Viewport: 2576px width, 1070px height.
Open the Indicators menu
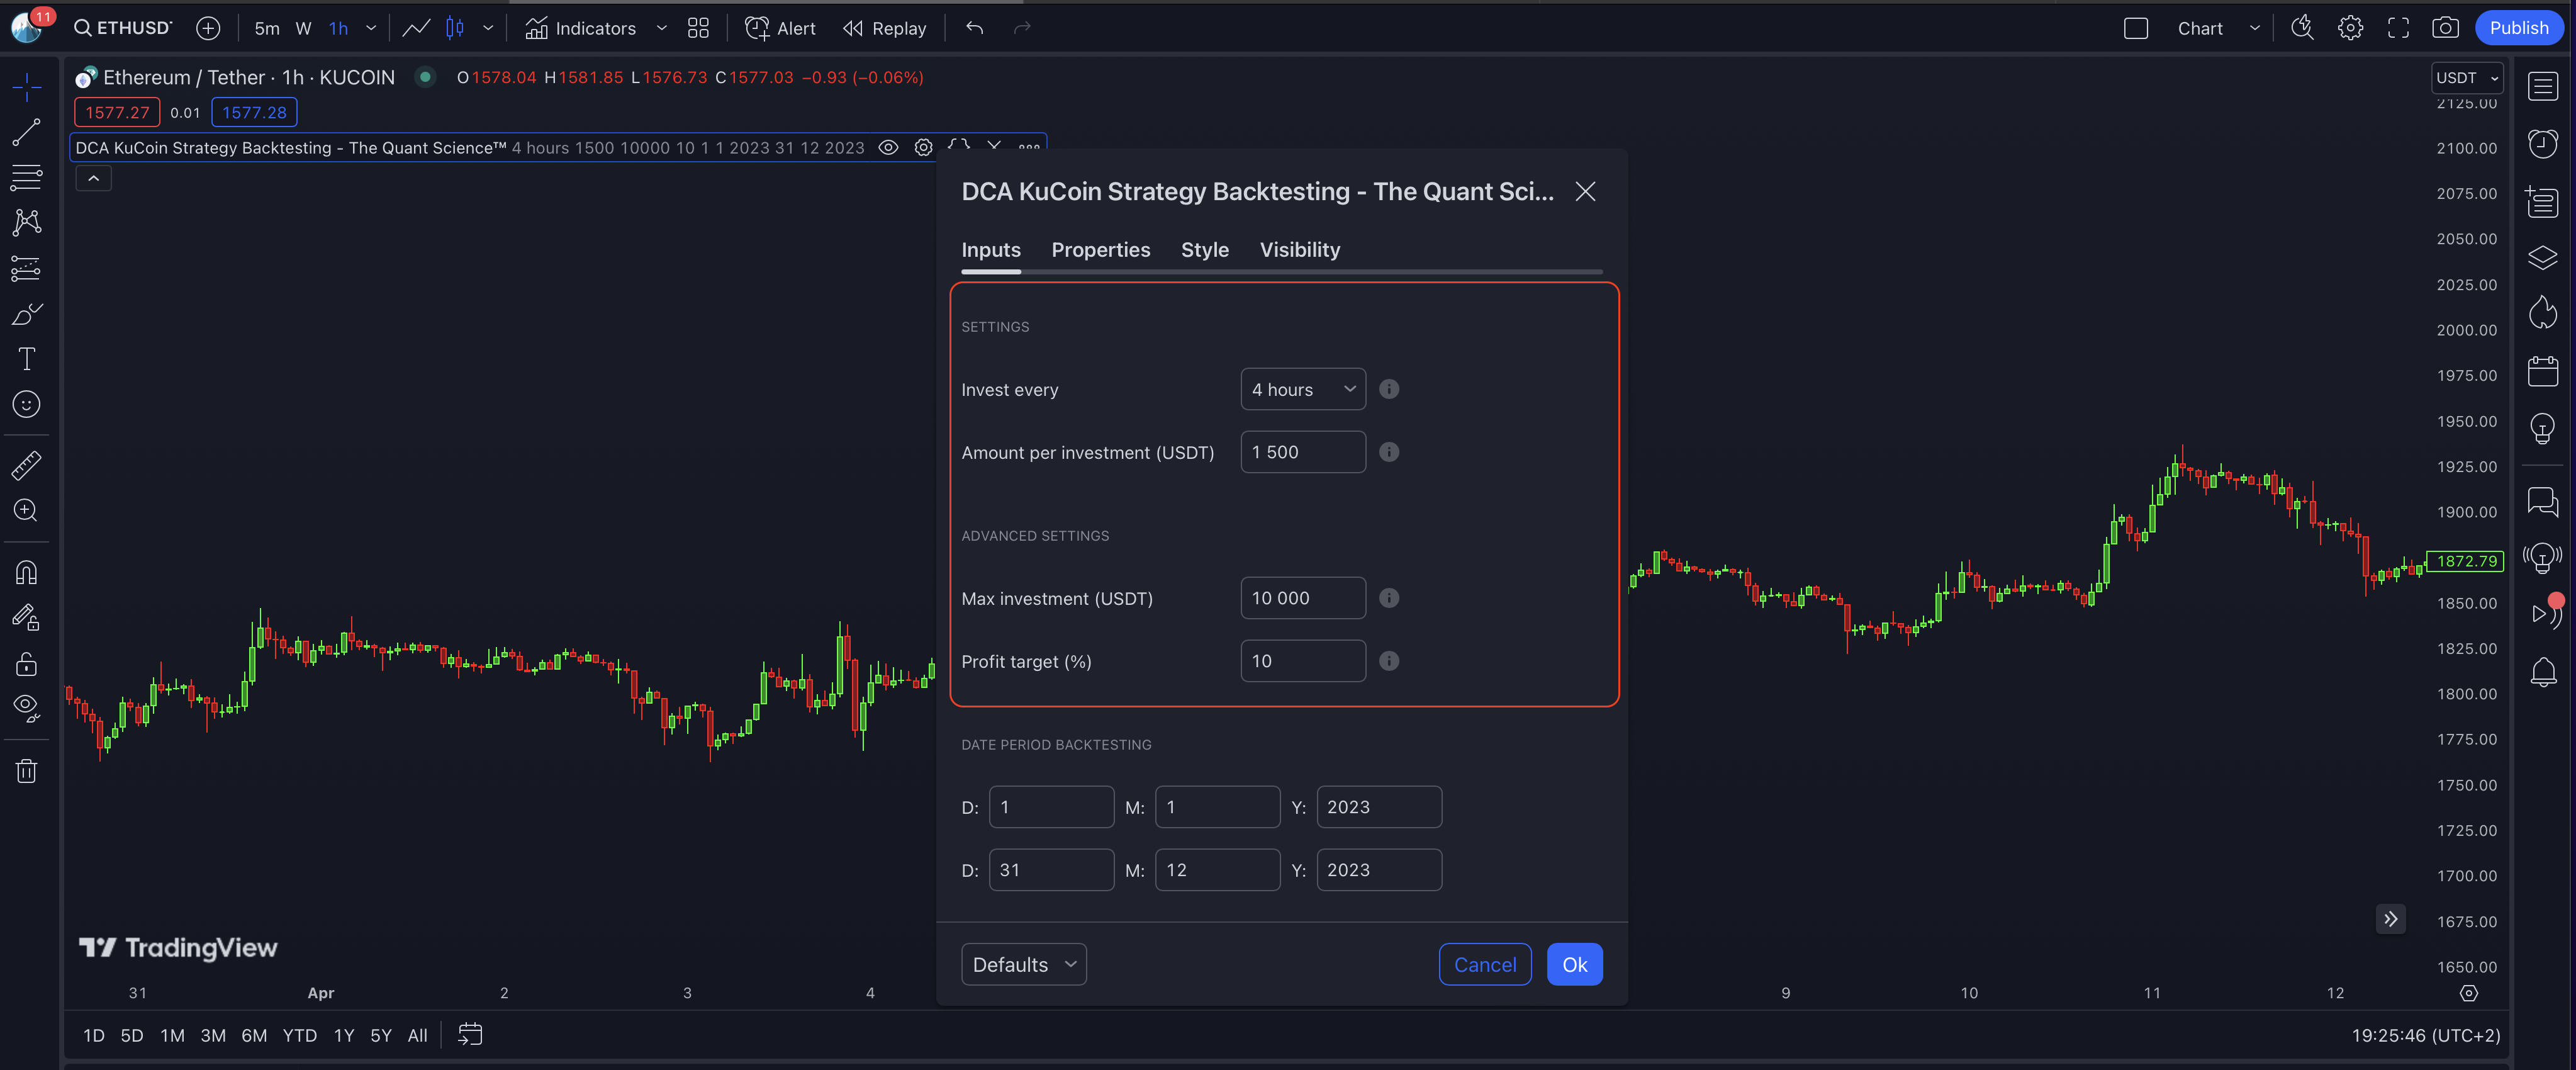581,28
